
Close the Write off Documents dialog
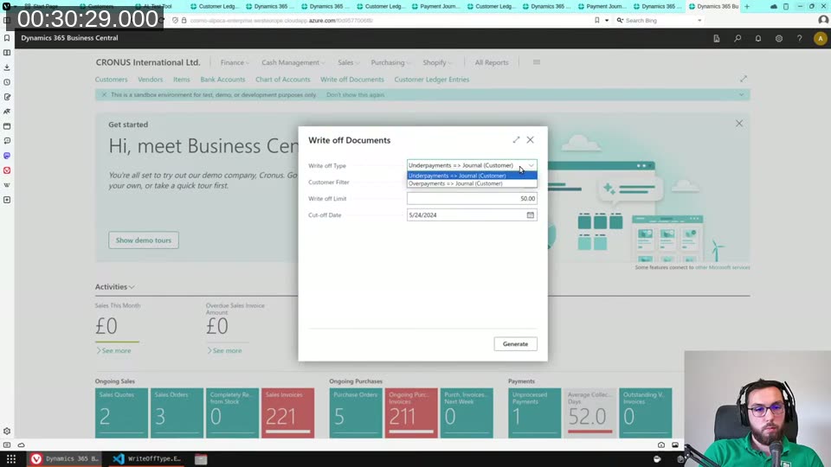530,140
